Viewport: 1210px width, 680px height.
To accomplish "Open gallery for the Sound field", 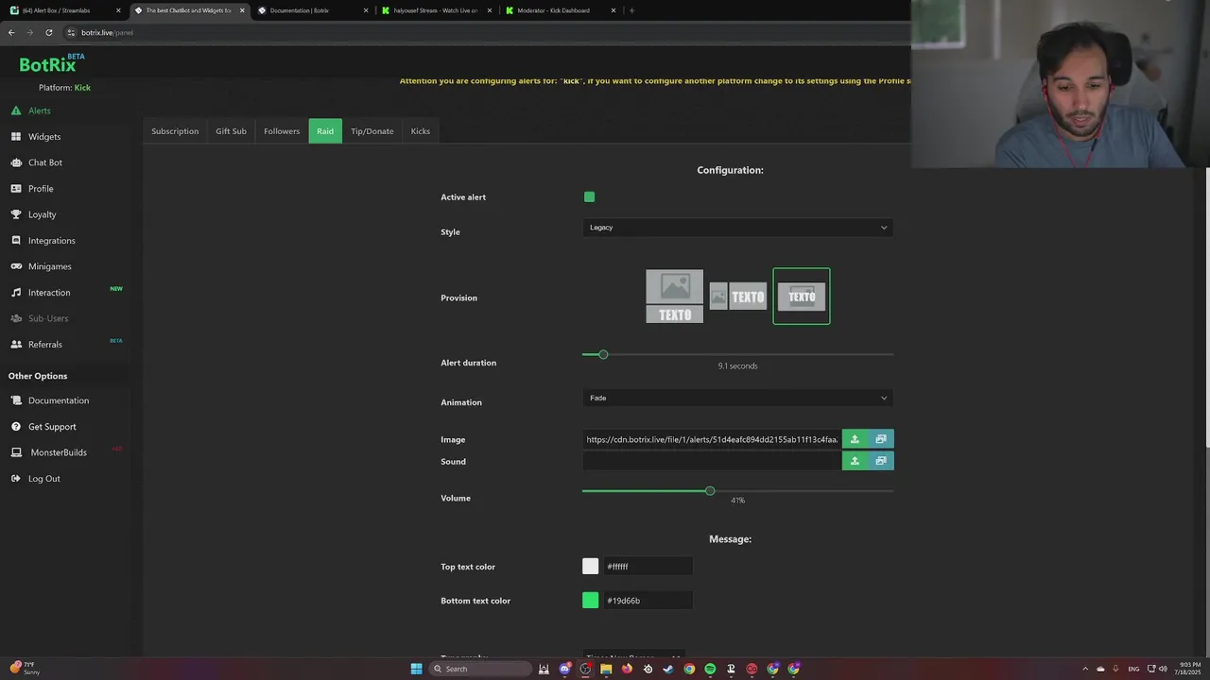I will click(881, 461).
